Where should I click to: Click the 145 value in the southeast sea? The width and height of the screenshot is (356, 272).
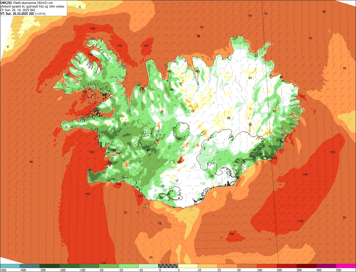click(x=305, y=175)
